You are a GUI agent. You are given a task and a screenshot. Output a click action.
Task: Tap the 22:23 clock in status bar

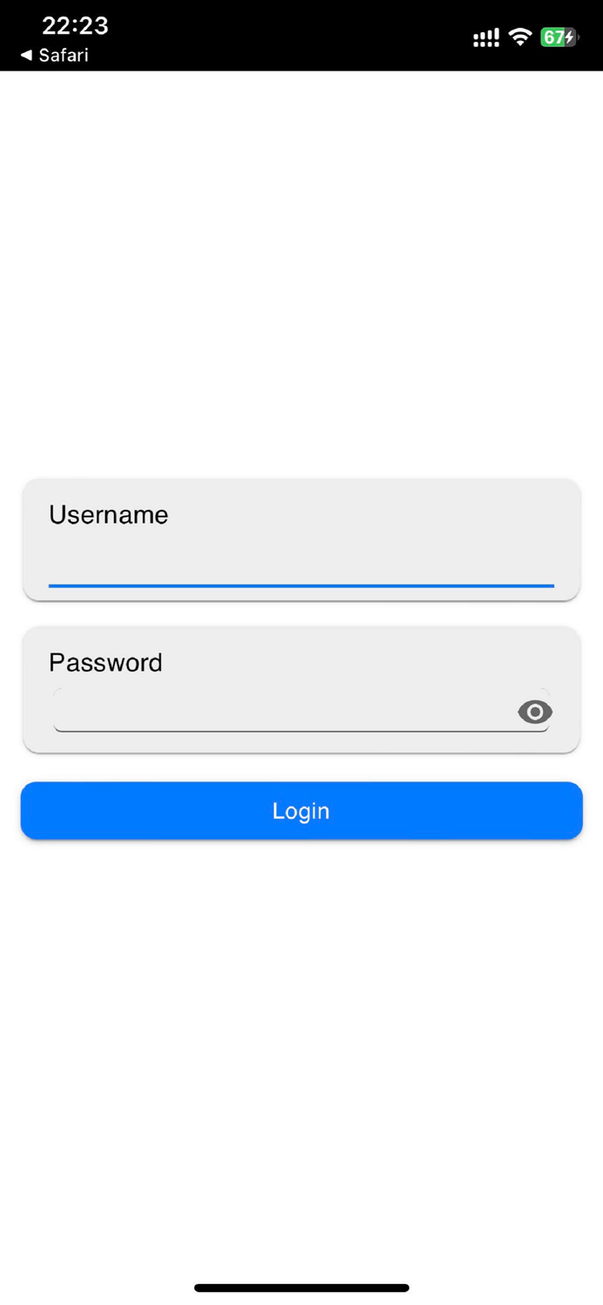(76, 25)
